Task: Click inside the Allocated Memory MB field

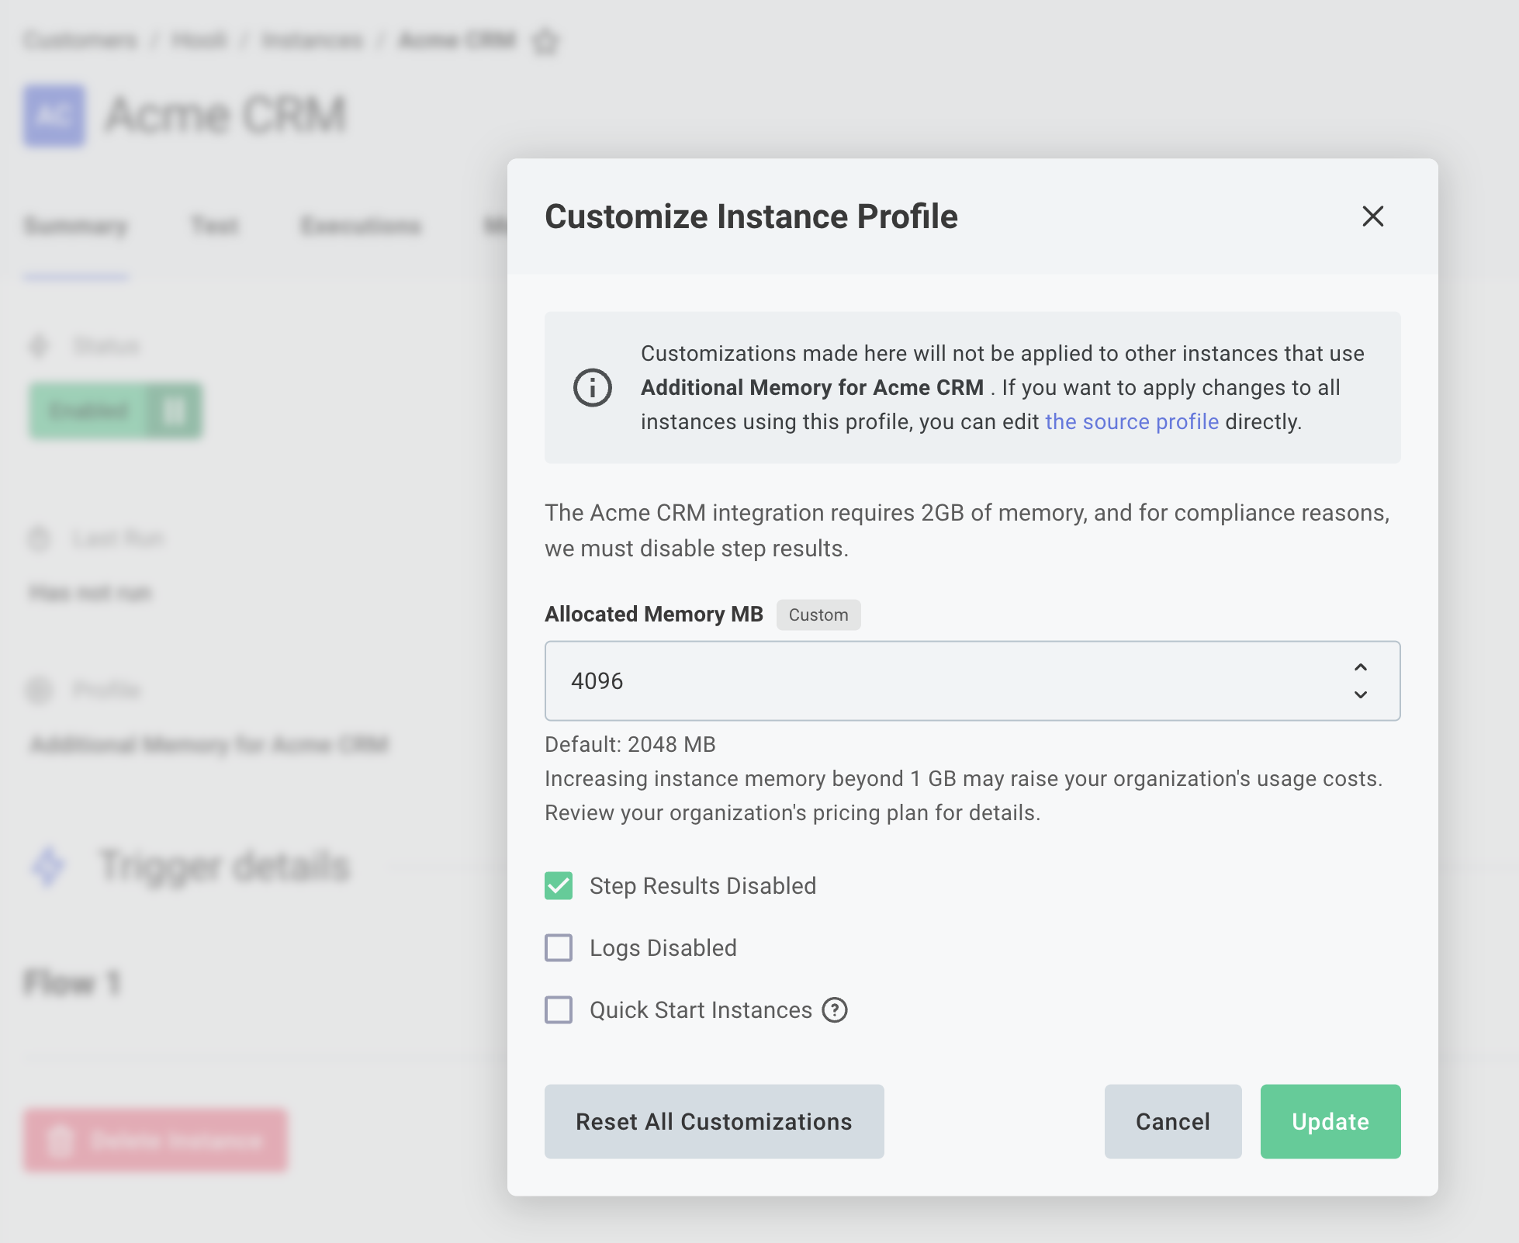Action: [853, 681]
